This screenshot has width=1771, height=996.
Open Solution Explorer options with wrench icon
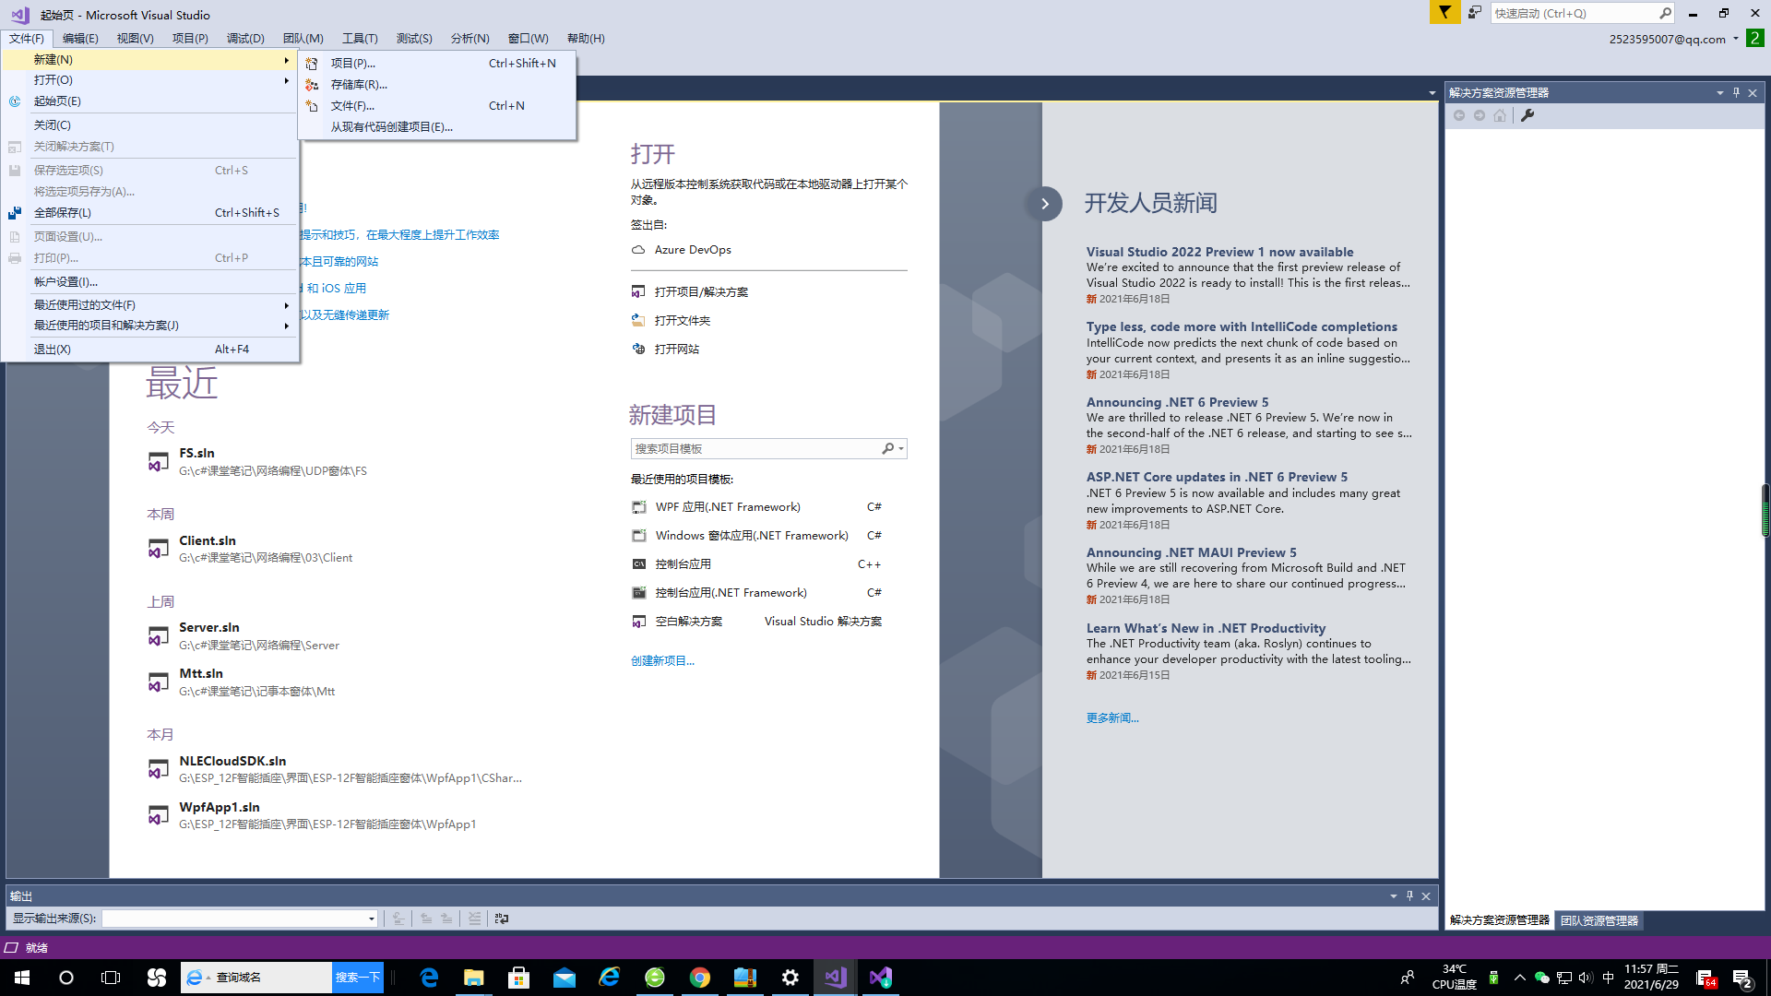1529,115
